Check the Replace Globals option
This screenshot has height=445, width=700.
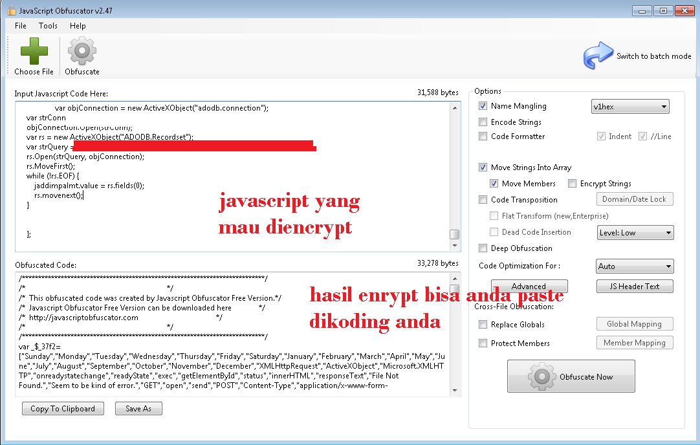483,325
